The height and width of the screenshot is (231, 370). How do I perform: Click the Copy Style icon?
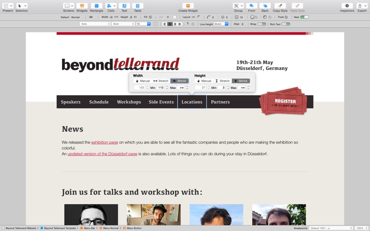click(x=280, y=6)
